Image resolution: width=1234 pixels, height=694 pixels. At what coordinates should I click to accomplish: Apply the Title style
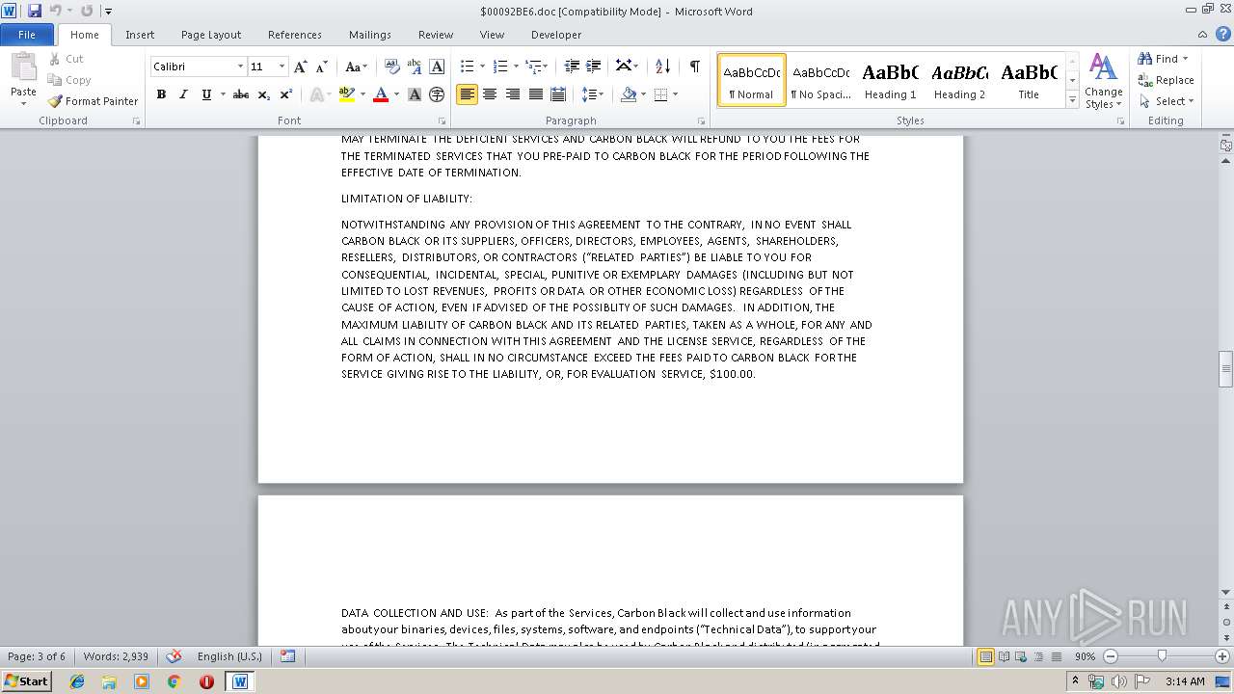tap(1029, 80)
